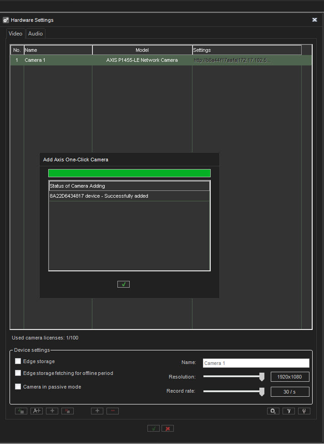Click the Name field containing Camera 1
The height and width of the screenshot is (444, 324).
click(x=256, y=363)
